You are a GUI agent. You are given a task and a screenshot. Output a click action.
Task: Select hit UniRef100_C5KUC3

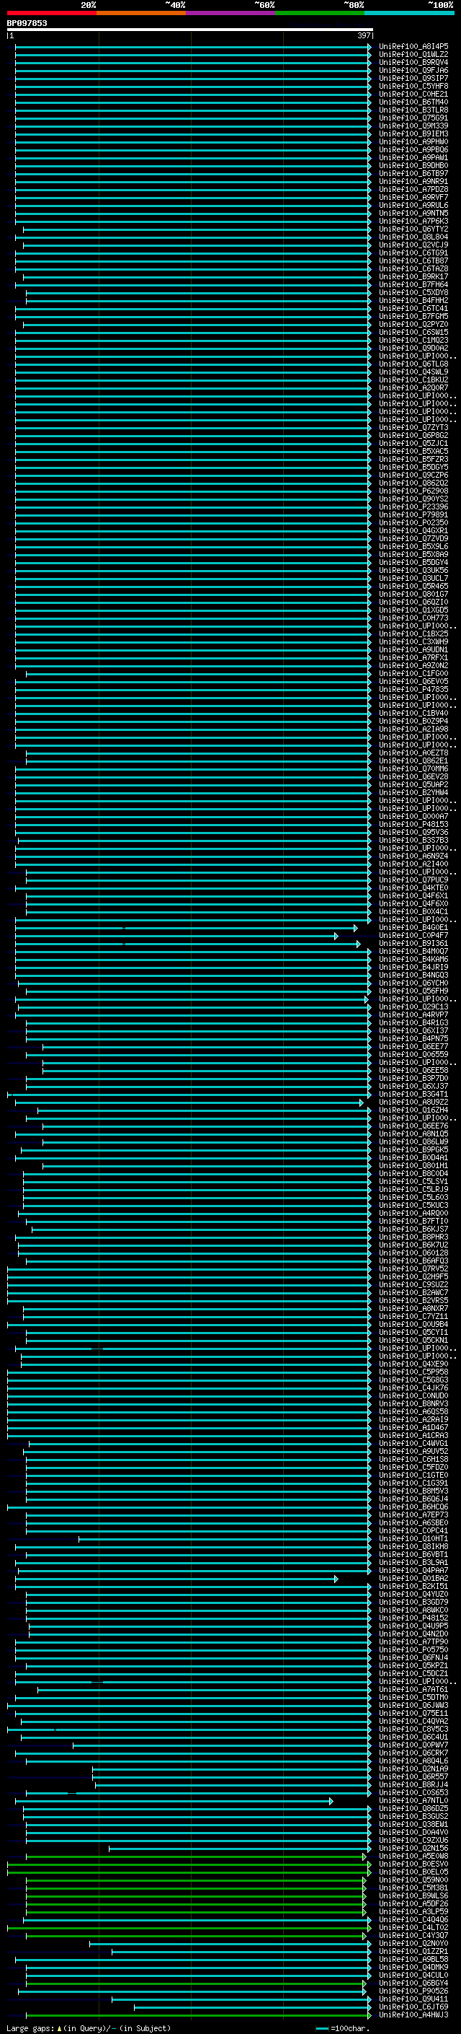(x=413, y=1205)
